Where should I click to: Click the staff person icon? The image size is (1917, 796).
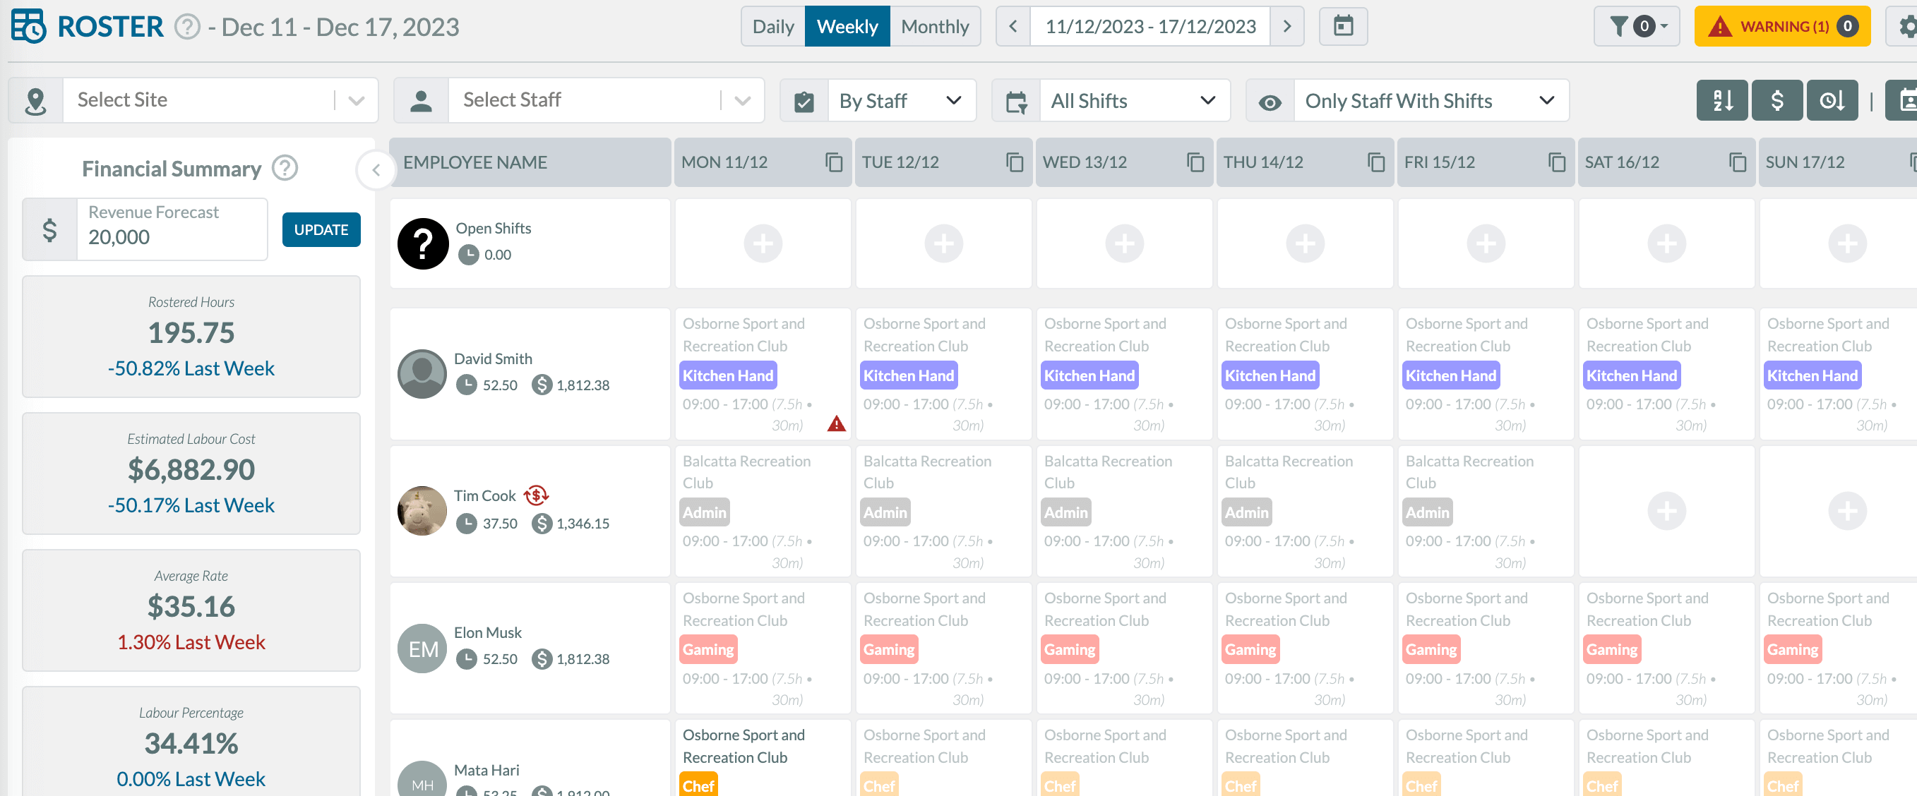click(x=422, y=100)
